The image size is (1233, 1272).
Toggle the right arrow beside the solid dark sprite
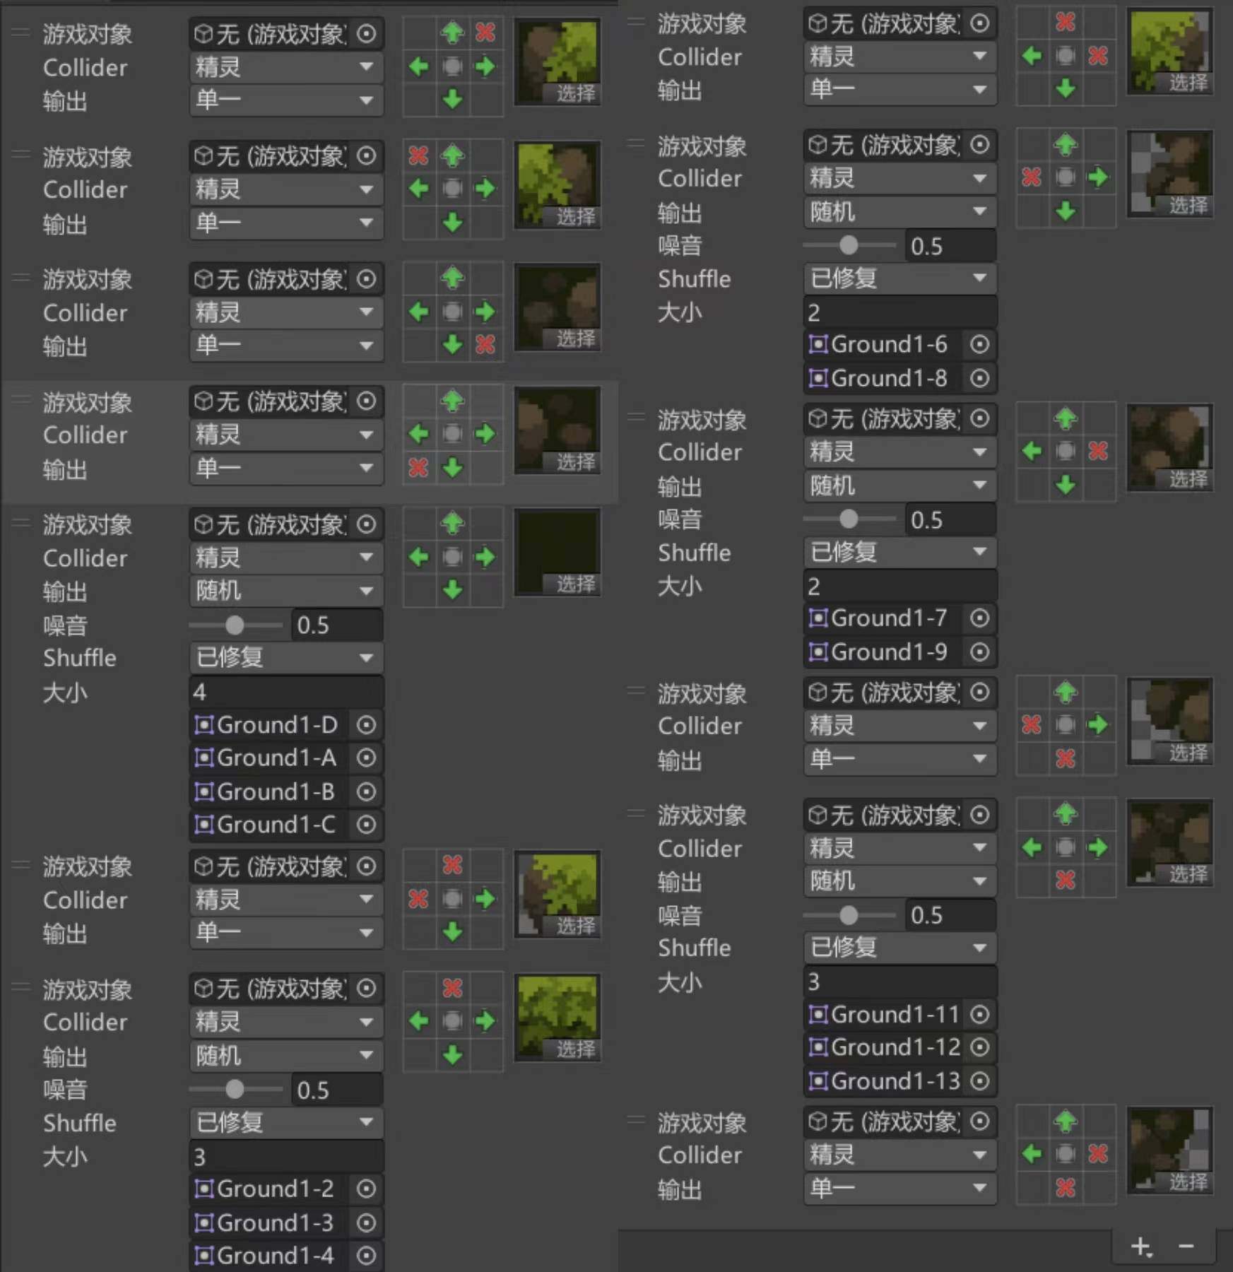pos(485,557)
